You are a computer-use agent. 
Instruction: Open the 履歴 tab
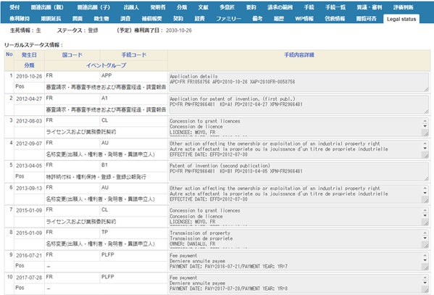(279, 19)
